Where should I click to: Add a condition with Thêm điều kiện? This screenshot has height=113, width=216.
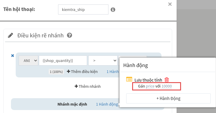(x=82, y=71)
